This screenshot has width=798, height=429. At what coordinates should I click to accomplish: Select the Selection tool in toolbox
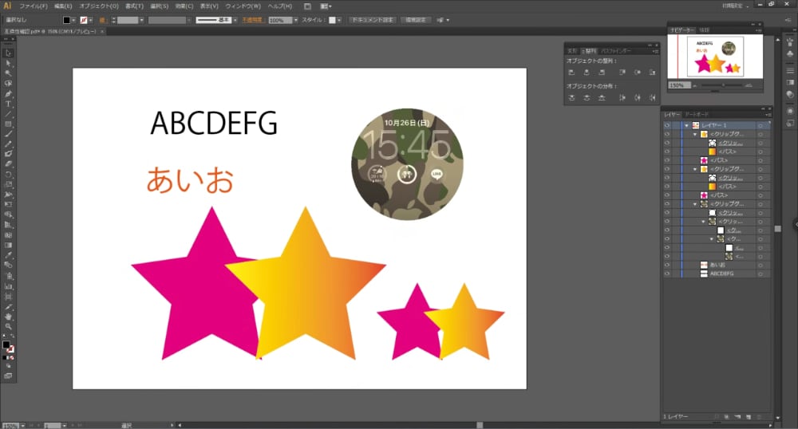(9, 53)
